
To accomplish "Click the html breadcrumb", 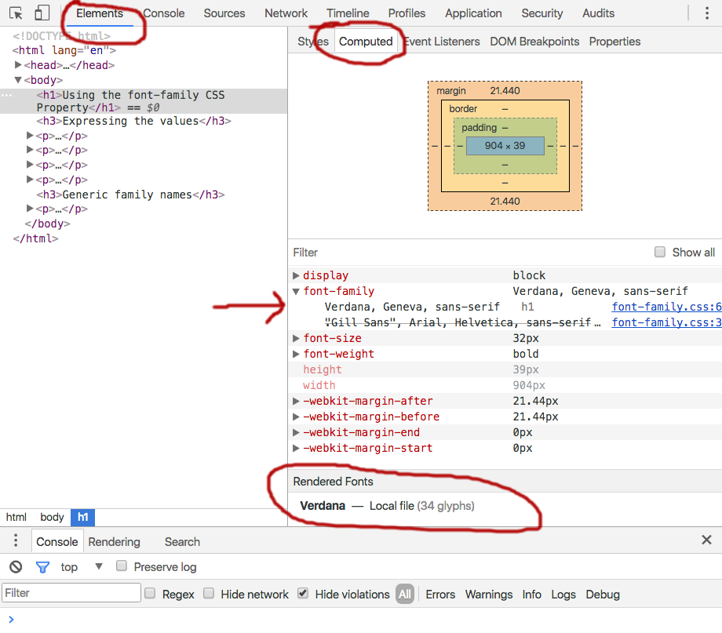I will pos(16,517).
